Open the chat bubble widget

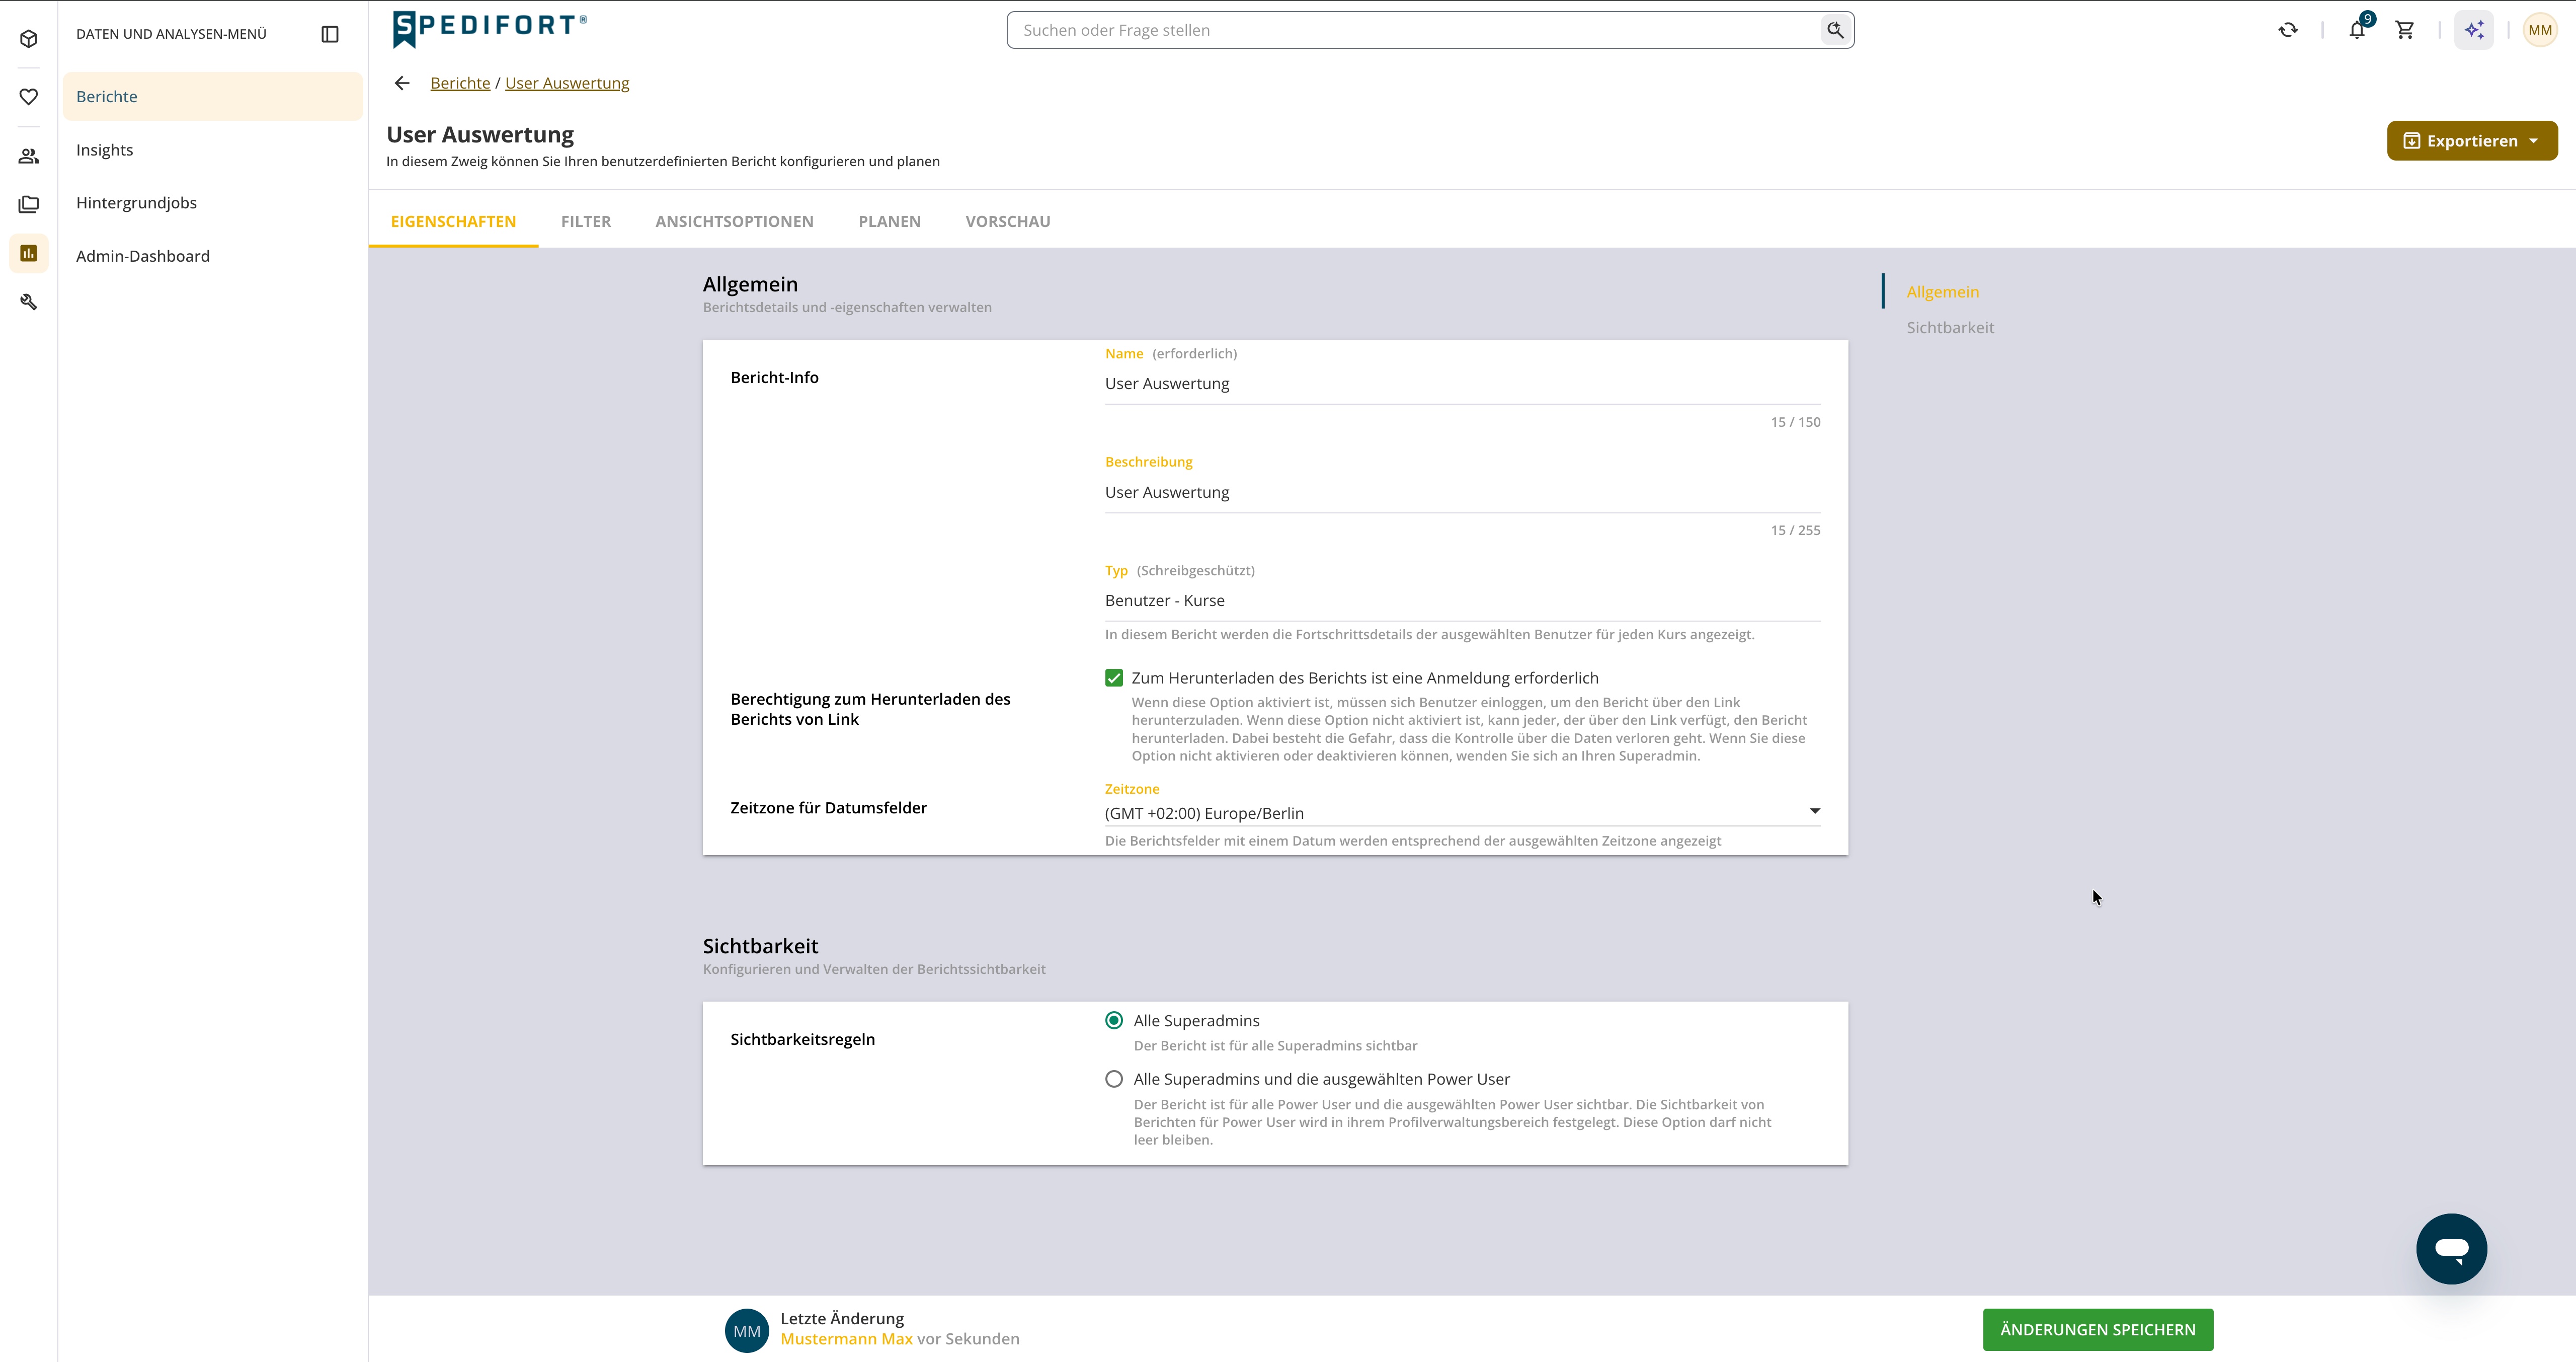(2451, 1248)
